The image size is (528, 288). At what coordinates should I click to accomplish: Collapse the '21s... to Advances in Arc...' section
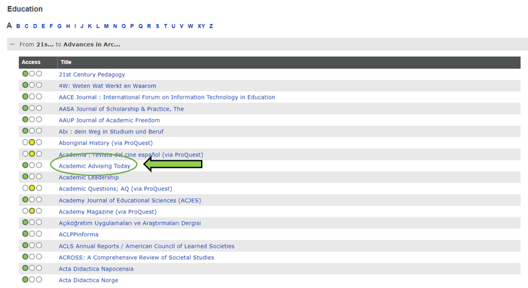[x=12, y=45]
